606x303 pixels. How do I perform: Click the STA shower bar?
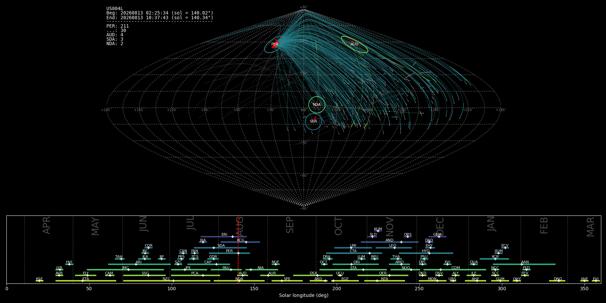[x=353, y=270]
